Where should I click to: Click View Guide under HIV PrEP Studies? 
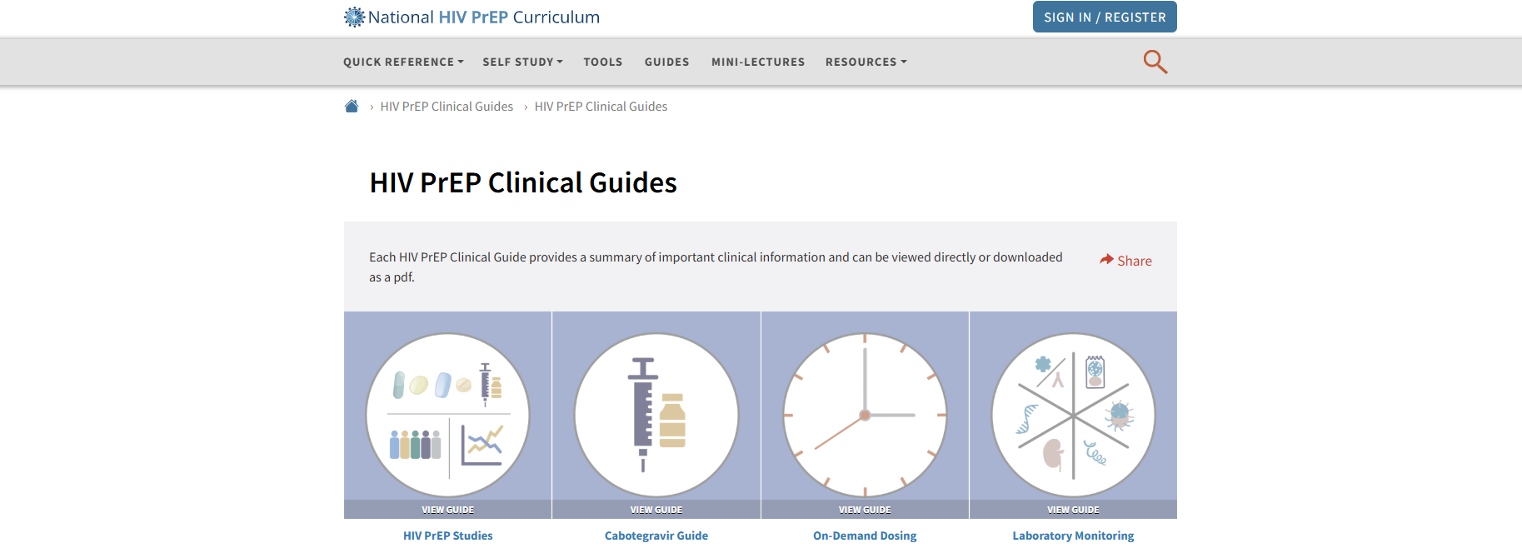point(448,510)
